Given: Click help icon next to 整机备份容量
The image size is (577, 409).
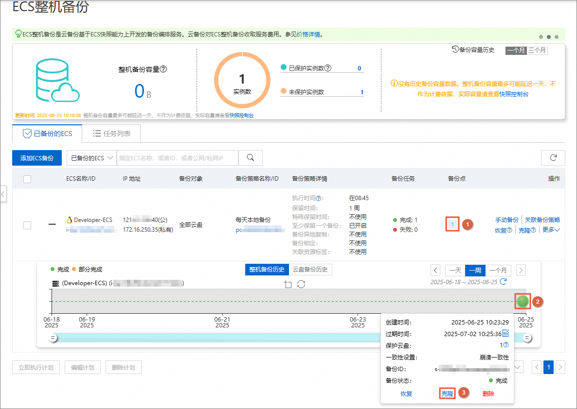Looking at the screenshot, I should (163, 69).
